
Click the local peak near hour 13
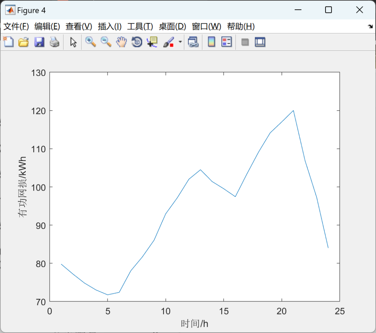(x=201, y=170)
